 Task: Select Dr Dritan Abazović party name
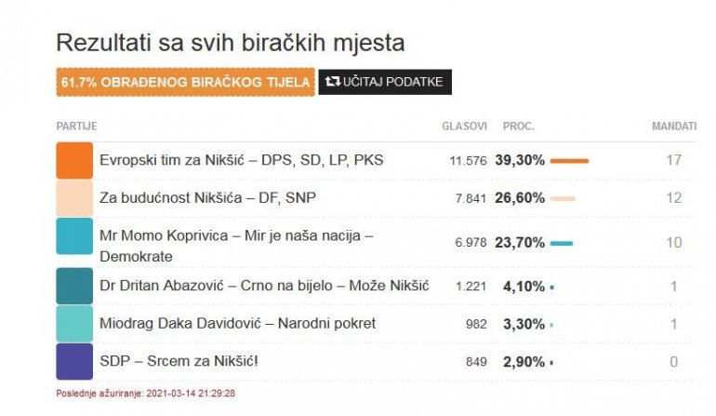tap(264, 286)
